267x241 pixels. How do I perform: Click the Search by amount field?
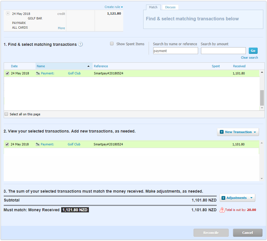click(x=223, y=51)
